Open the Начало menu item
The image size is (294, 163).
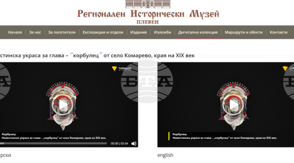(15, 32)
